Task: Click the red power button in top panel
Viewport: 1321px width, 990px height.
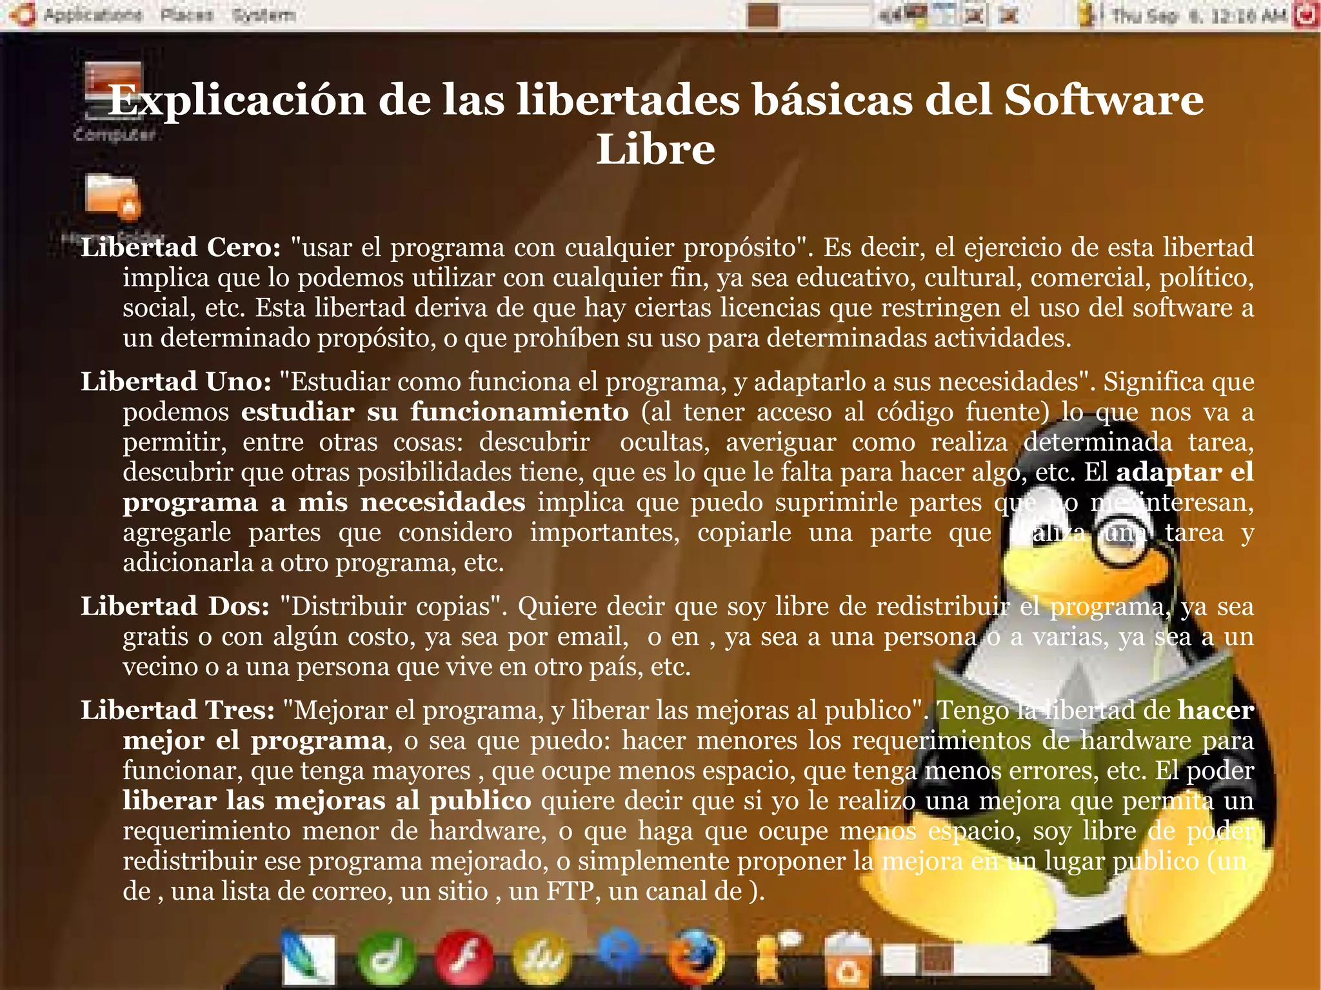Action: 1306,15
